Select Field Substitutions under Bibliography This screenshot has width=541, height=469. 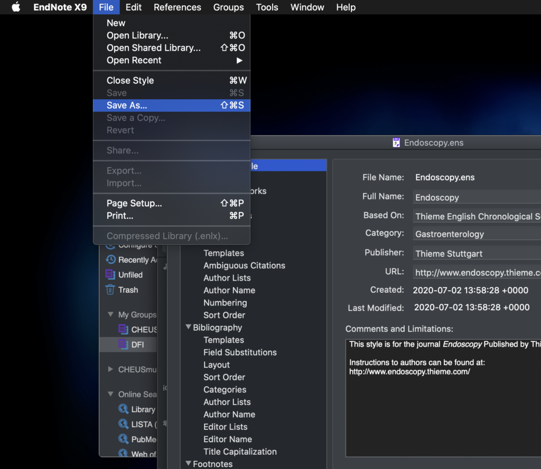click(240, 352)
